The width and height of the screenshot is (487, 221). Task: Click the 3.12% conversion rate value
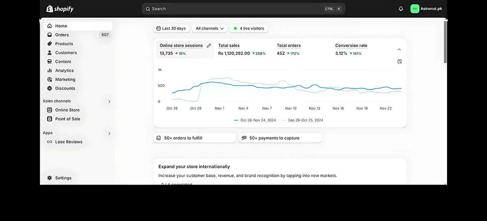pos(341,53)
